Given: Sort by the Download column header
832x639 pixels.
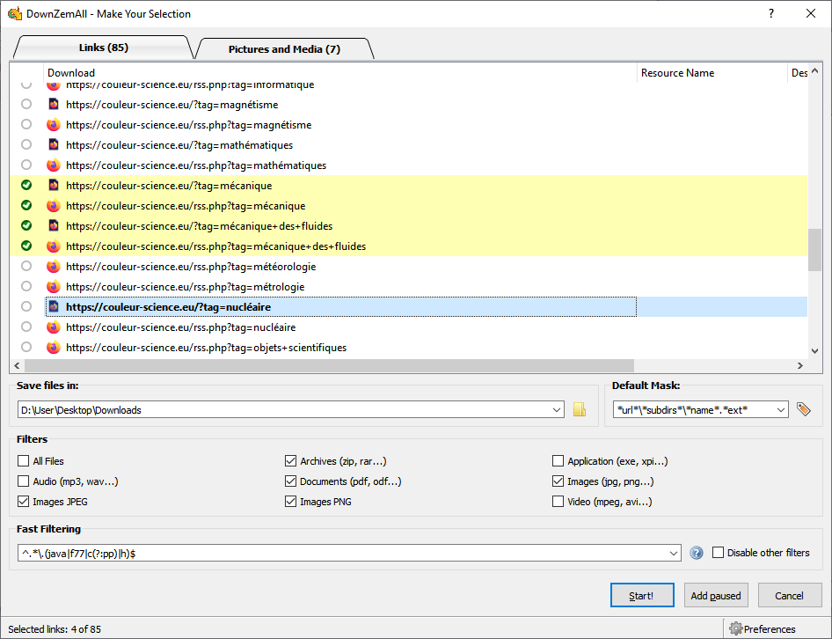Looking at the screenshot, I should tap(339, 73).
